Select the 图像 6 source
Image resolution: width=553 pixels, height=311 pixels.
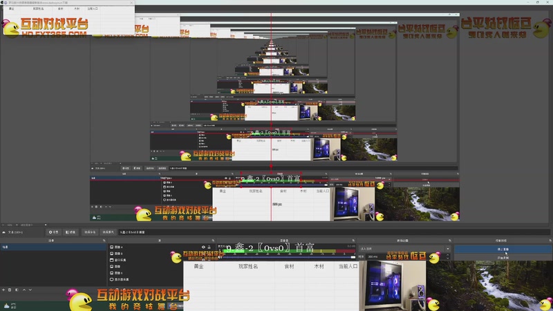click(x=118, y=273)
